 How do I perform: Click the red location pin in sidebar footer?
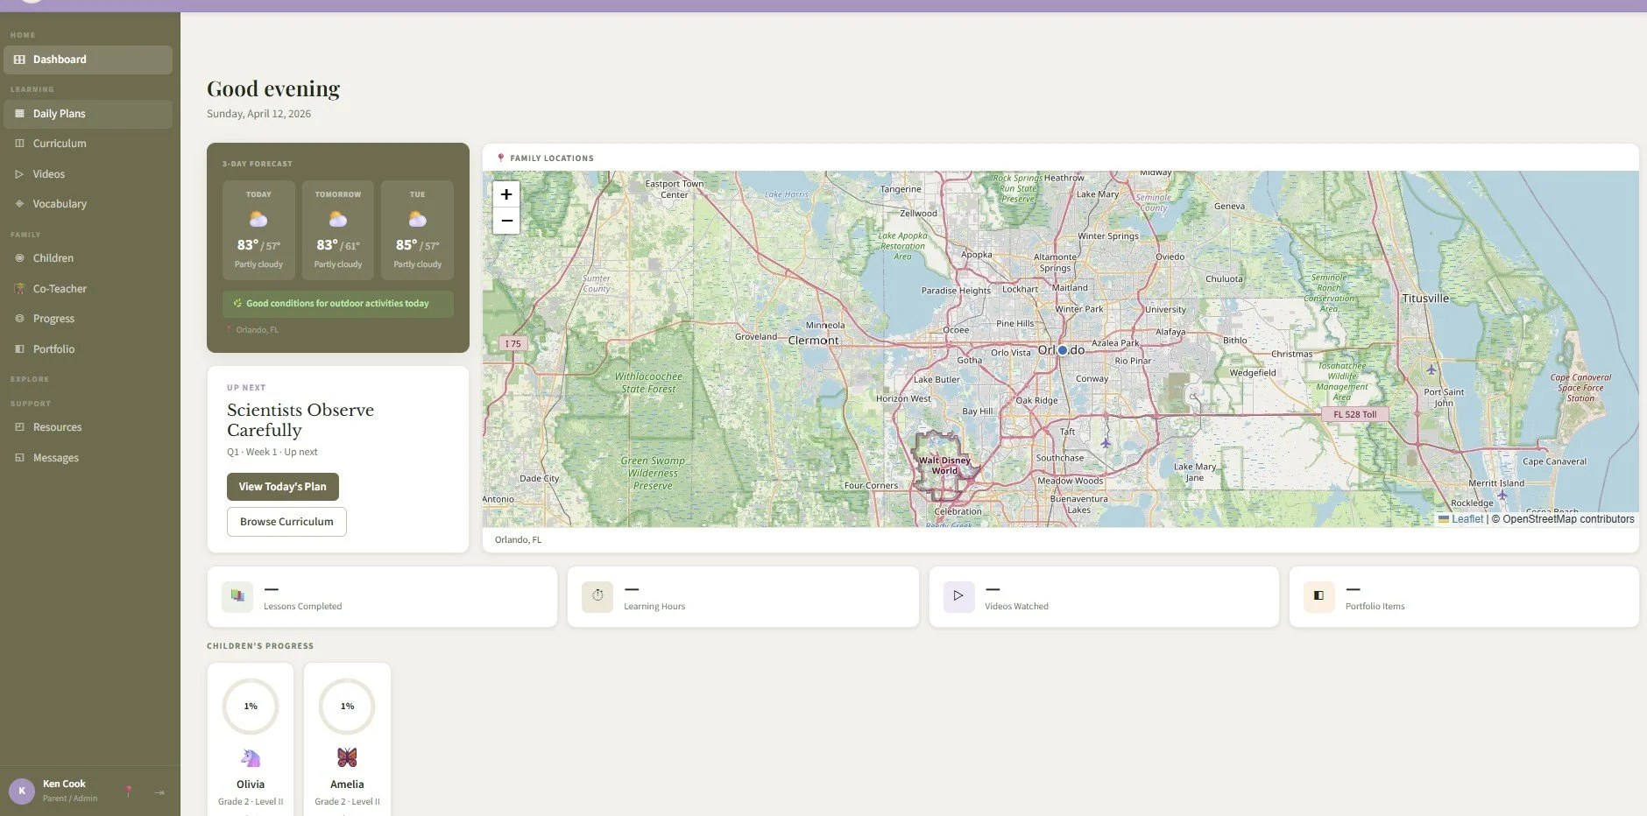(x=129, y=791)
